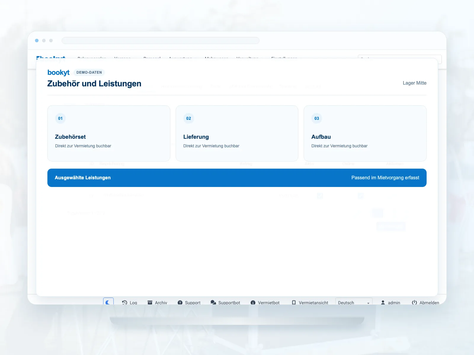Click the Abmelden power icon
The height and width of the screenshot is (355, 474).
414,302
